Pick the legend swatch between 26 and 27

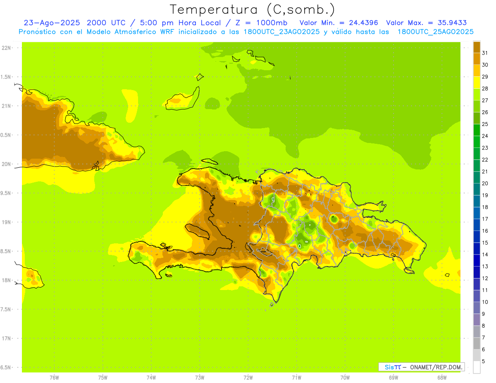tap(477, 106)
